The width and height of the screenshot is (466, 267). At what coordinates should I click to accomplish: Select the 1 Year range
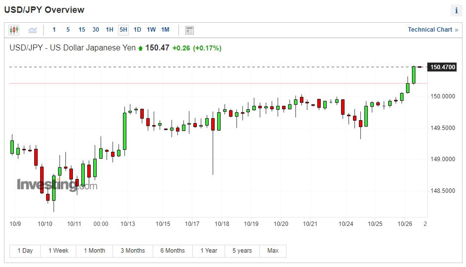tap(209, 251)
